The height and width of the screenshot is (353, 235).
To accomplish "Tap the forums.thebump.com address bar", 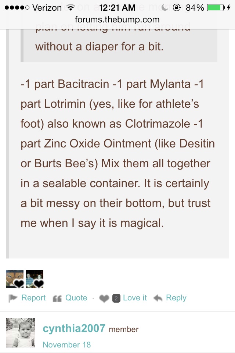I will coord(117,19).
